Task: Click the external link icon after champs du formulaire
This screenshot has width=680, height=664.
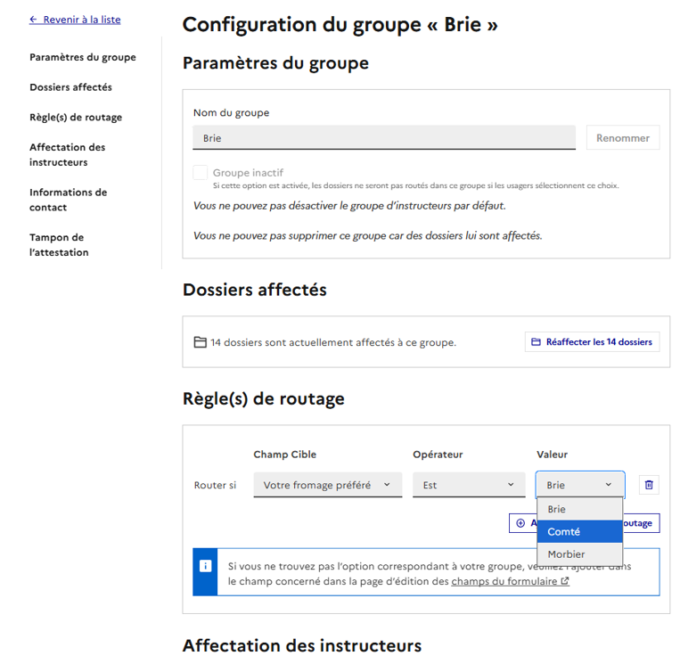Action: click(x=565, y=582)
